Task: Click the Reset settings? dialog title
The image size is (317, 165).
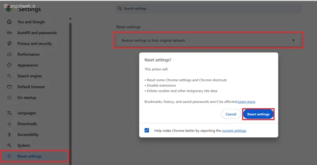Action: pyautogui.click(x=158, y=60)
